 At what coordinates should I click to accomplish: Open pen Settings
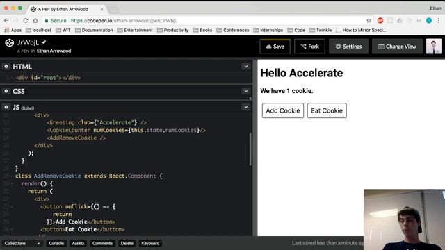[348, 47]
